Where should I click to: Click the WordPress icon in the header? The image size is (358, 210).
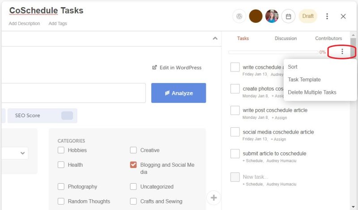point(239,16)
